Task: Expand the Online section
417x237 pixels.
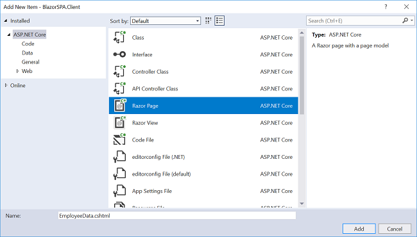Action: [x=6, y=85]
